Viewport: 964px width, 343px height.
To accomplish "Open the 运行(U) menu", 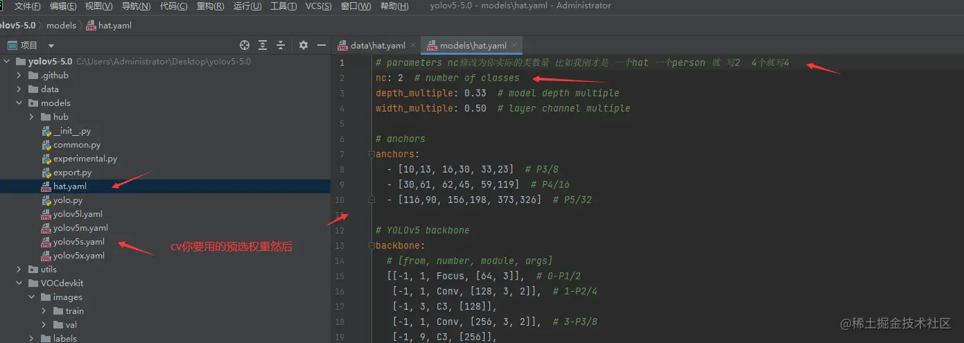I will click(x=247, y=6).
